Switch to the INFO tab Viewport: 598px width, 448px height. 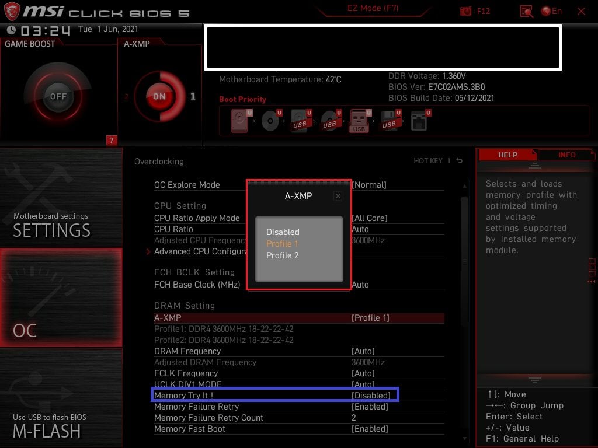(x=566, y=155)
